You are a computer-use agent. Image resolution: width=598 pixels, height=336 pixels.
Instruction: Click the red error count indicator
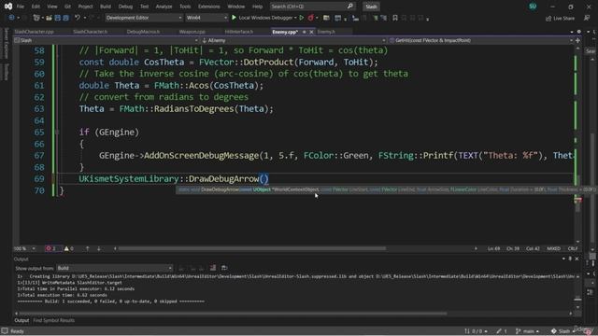click(x=51, y=248)
